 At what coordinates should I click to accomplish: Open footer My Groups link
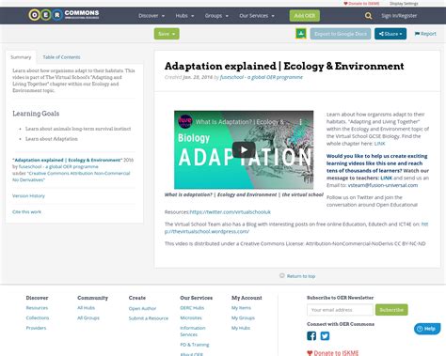(243, 317)
